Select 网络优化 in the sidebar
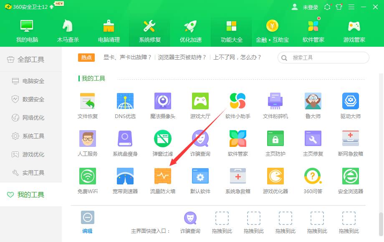The width and height of the screenshot is (384, 242). click(x=28, y=118)
